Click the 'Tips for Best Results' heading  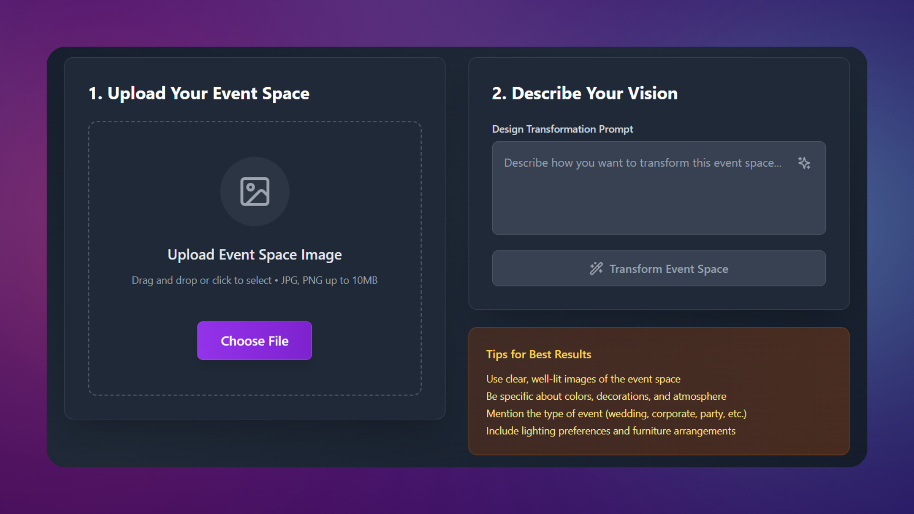(x=538, y=354)
